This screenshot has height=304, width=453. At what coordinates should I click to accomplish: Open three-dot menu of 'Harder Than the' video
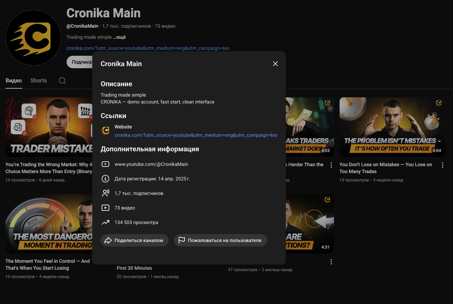(331, 165)
